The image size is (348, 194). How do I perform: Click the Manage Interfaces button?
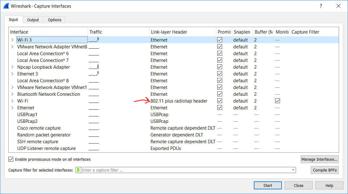[x=319, y=159]
